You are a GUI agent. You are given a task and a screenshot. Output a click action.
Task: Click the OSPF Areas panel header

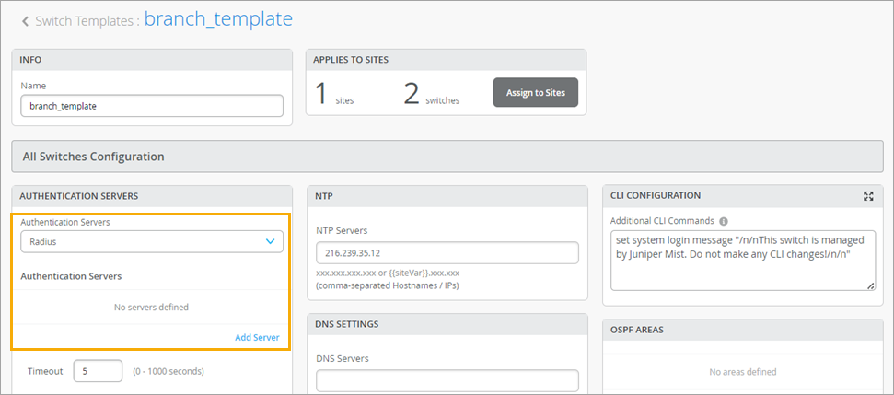pos(742,329)
